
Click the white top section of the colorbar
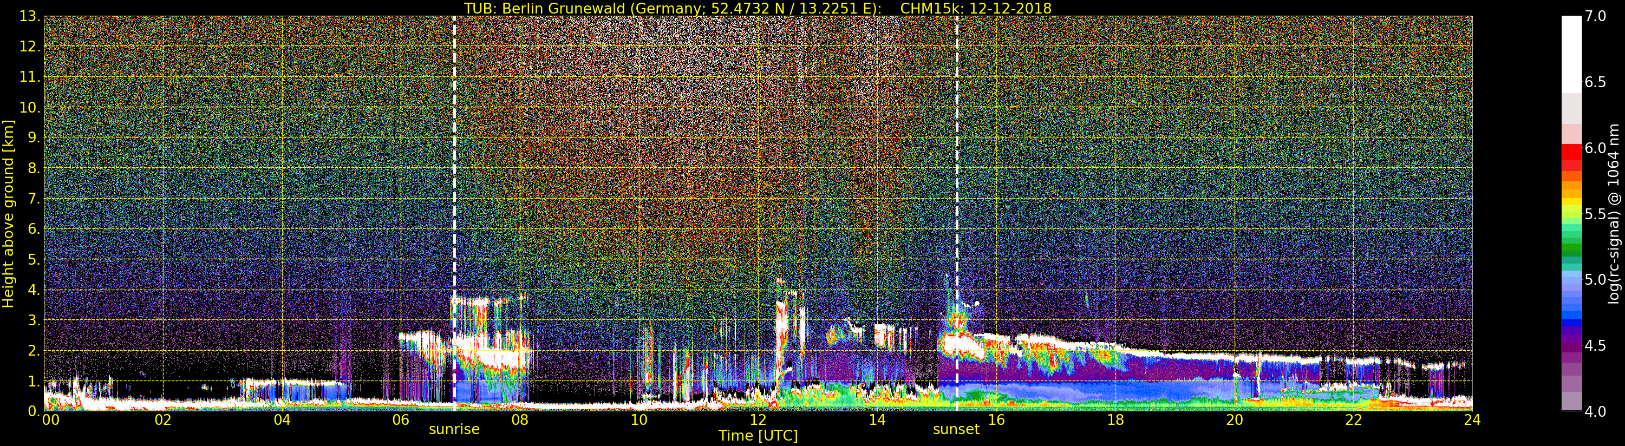coord(1571,54)
